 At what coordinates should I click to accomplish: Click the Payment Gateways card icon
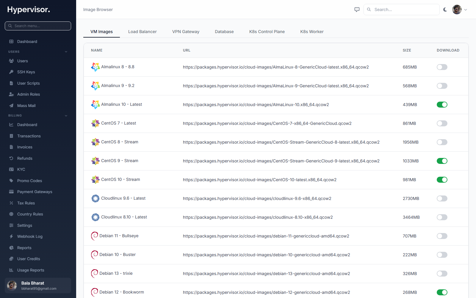point(11,192)
